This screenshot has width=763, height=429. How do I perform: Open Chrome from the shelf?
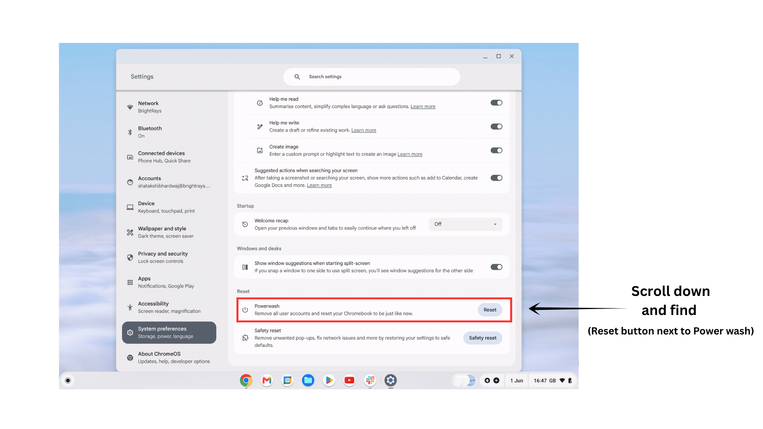coord(246,381)
